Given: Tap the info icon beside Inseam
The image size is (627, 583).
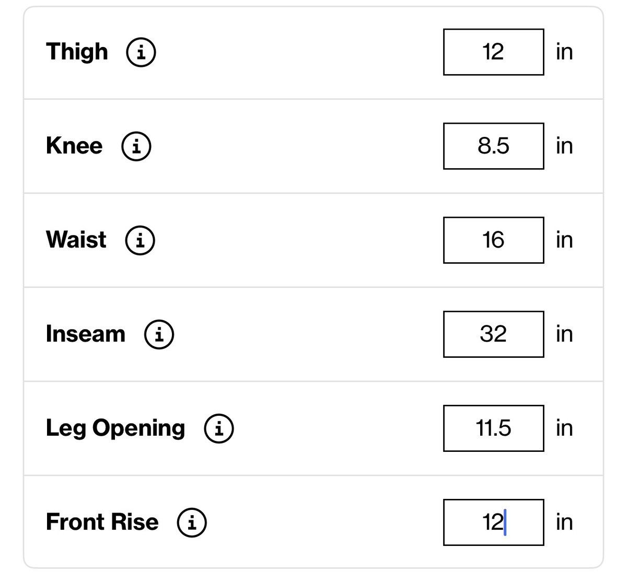Looking at the screenshot, I should pyautogui.click(x=159, y=334).
